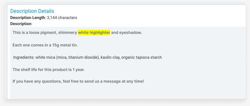This screenshot has width=250, height=106.
Task: Click the 3,144 characters value
Action: click(x=62, y=18)
